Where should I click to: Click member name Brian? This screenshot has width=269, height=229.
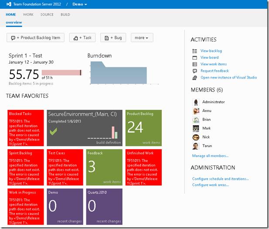[x=206, y=120]
